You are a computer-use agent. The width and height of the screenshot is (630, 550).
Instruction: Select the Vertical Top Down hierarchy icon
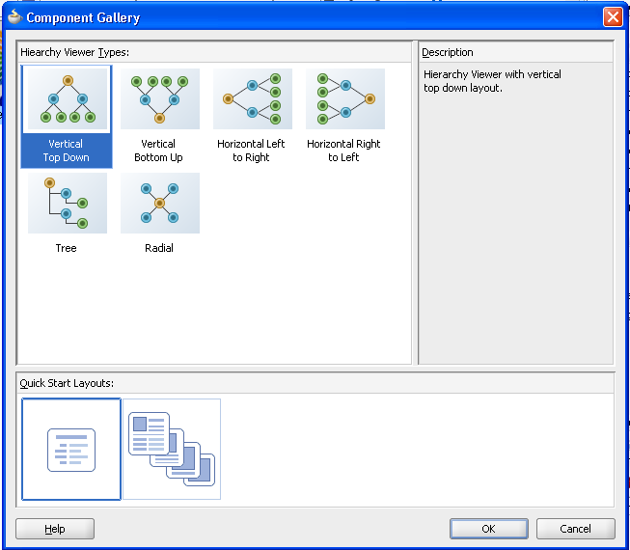click(x=67, y=99)
